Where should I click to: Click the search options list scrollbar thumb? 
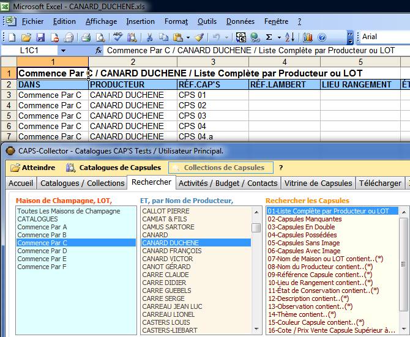pos(404,264)
